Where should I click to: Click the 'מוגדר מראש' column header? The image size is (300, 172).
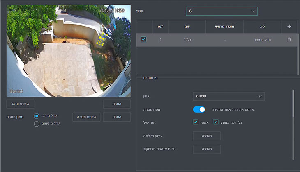coord(224,27)
